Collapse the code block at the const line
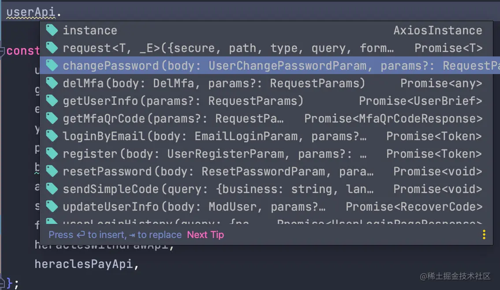This screenshot has height=290, width=500. [x=2, y=51]
